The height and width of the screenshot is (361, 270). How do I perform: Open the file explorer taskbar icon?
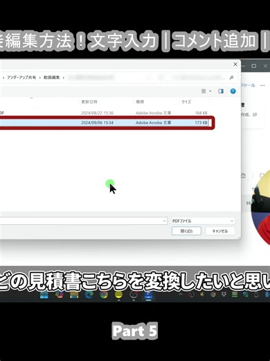pos(74,295)
